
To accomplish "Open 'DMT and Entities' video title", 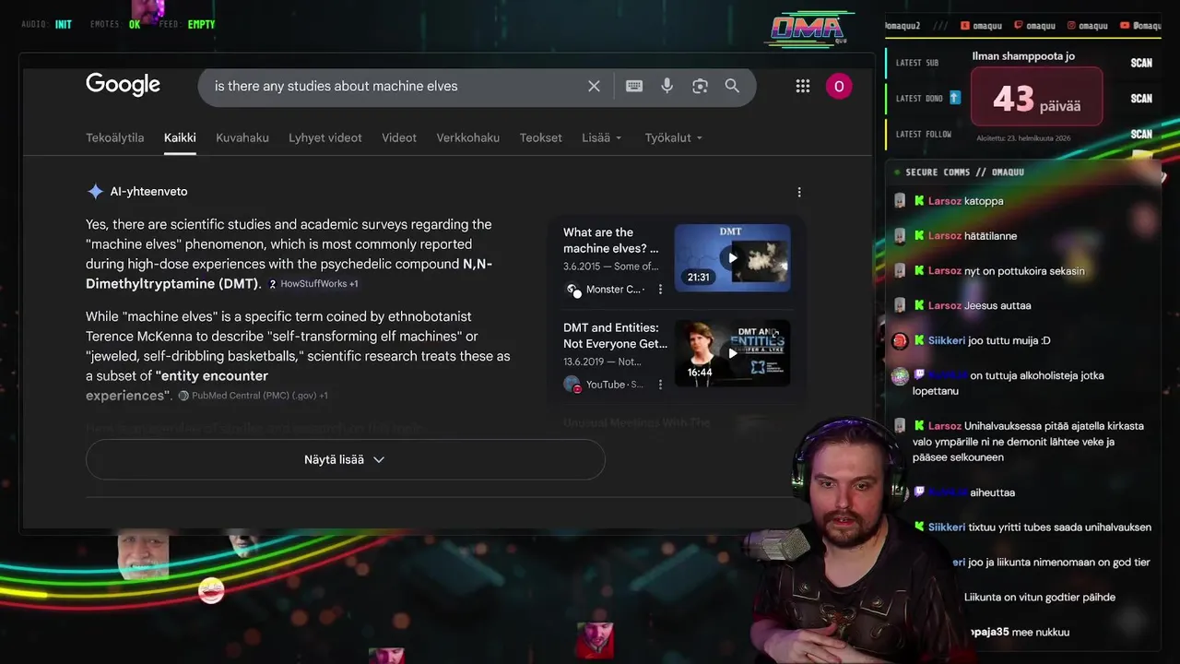I will pyautogui.click(x=615, y=336).
